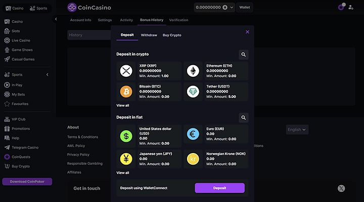364x202 pixels.
Task: Choose XRP (XRP) deposit option
Action: click(x=149, y=71)
